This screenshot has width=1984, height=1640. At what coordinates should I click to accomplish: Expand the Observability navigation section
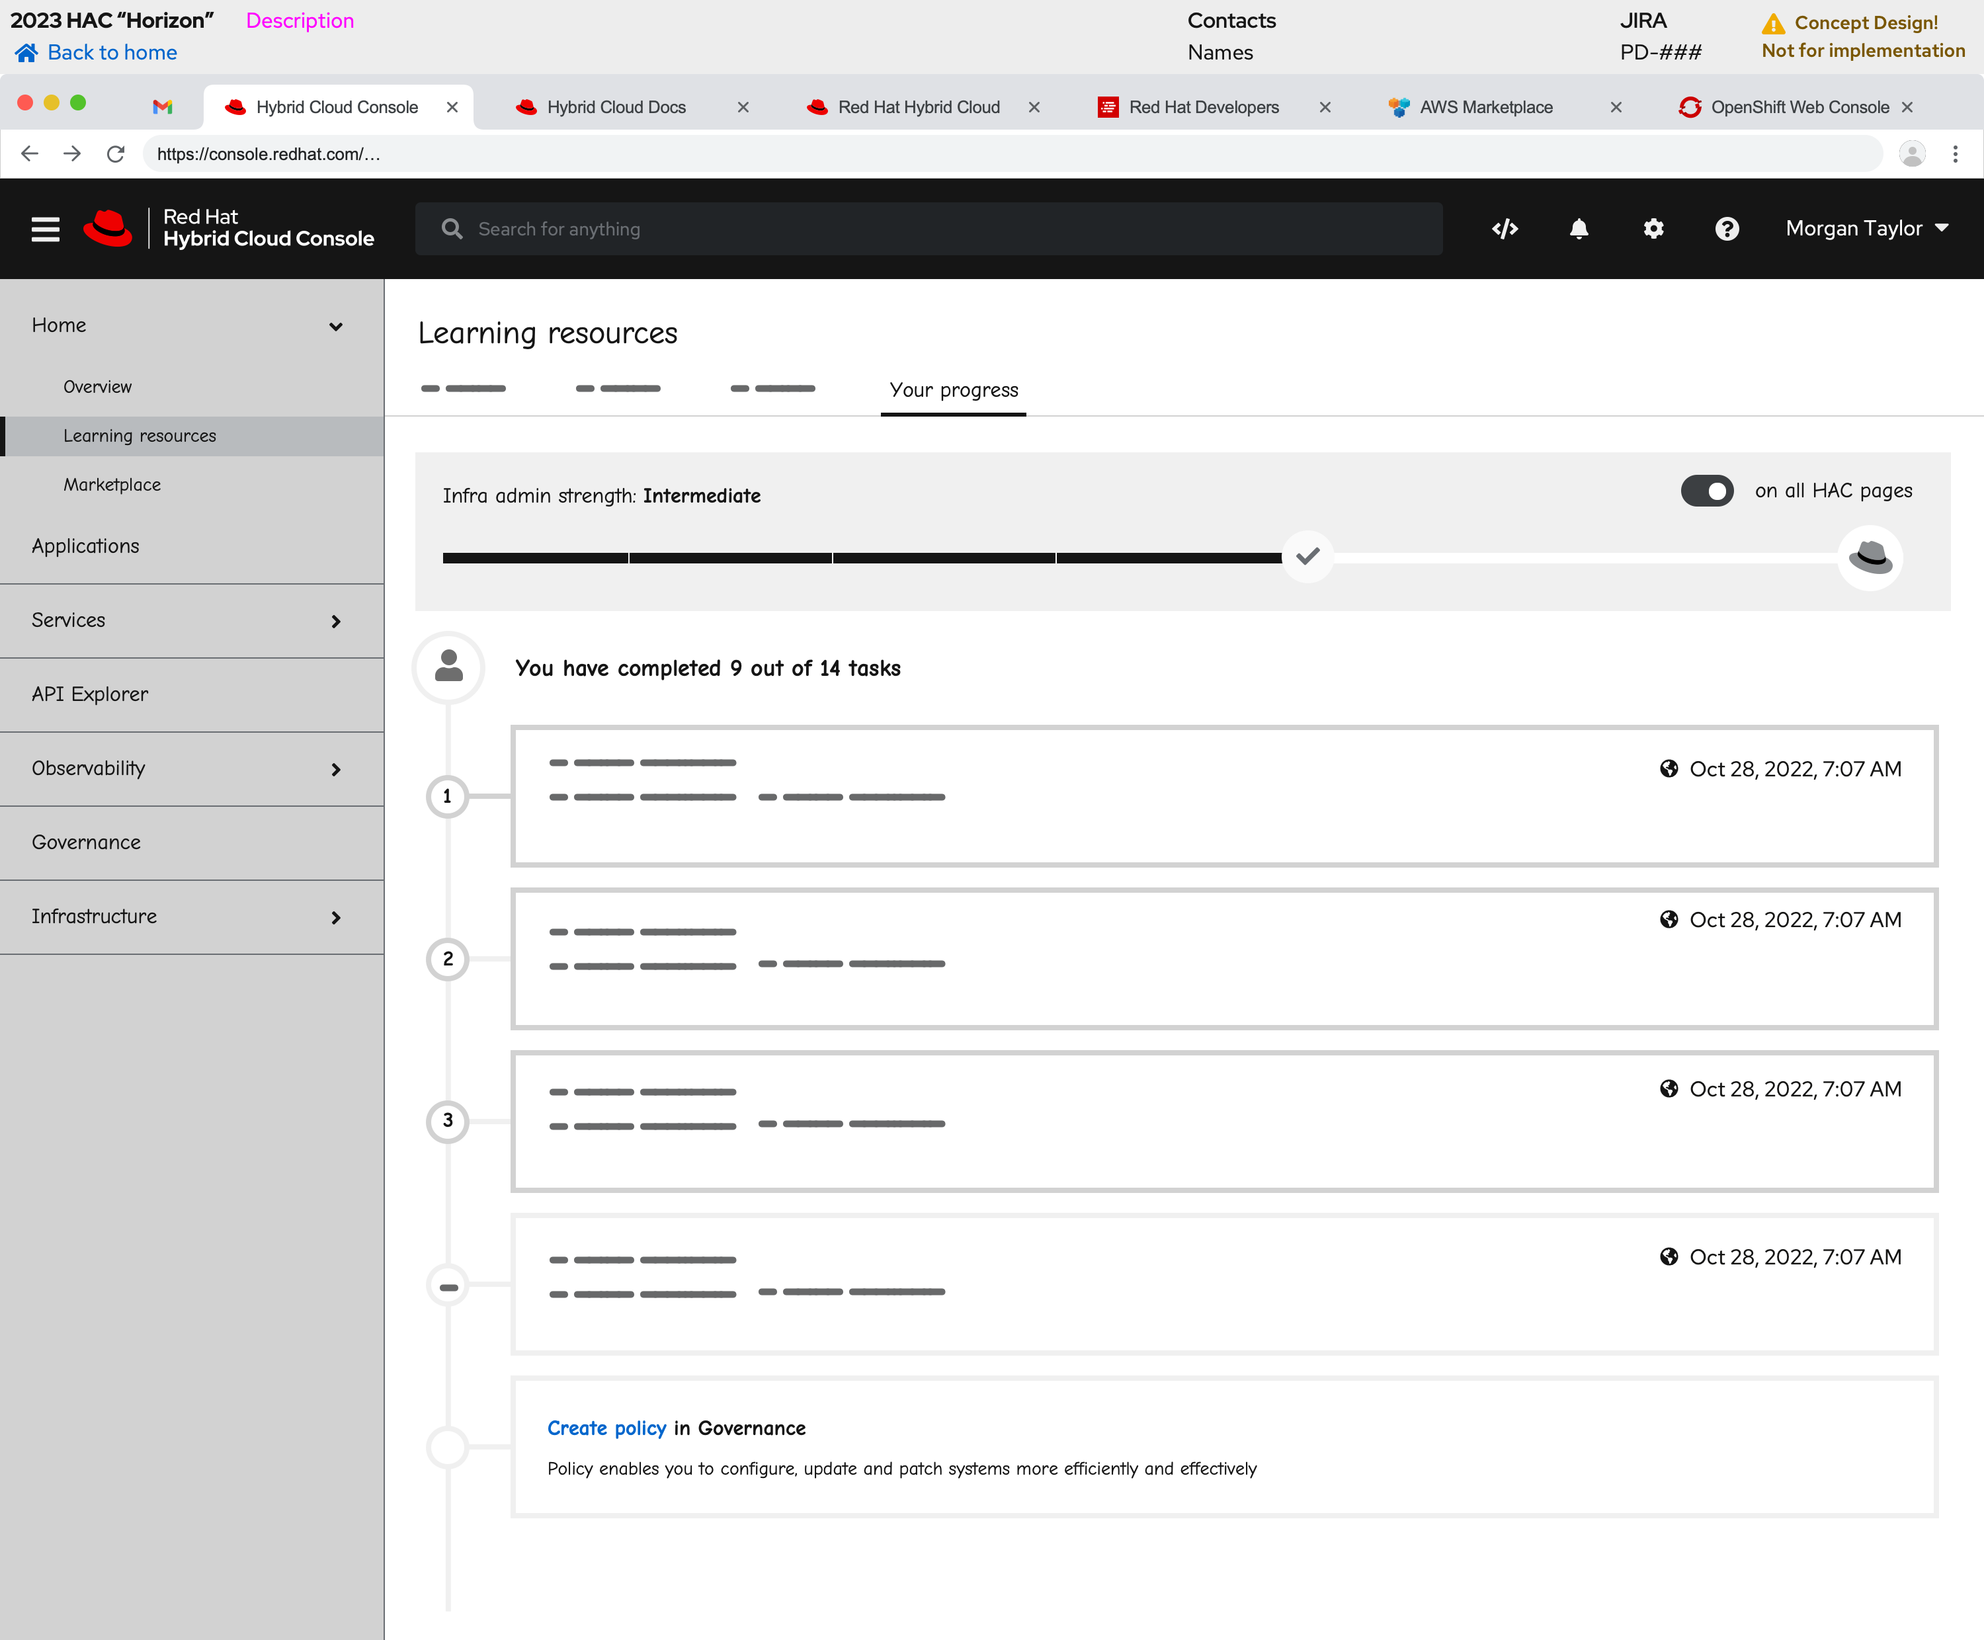tap(335, 769)
